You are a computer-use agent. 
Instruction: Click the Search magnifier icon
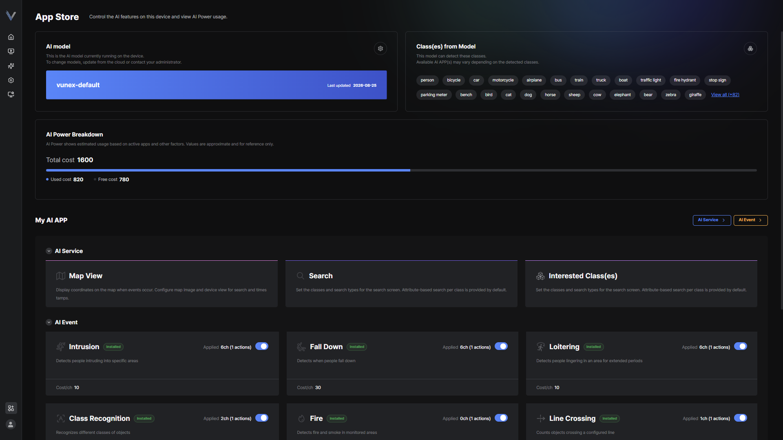[x=301, y=276]
